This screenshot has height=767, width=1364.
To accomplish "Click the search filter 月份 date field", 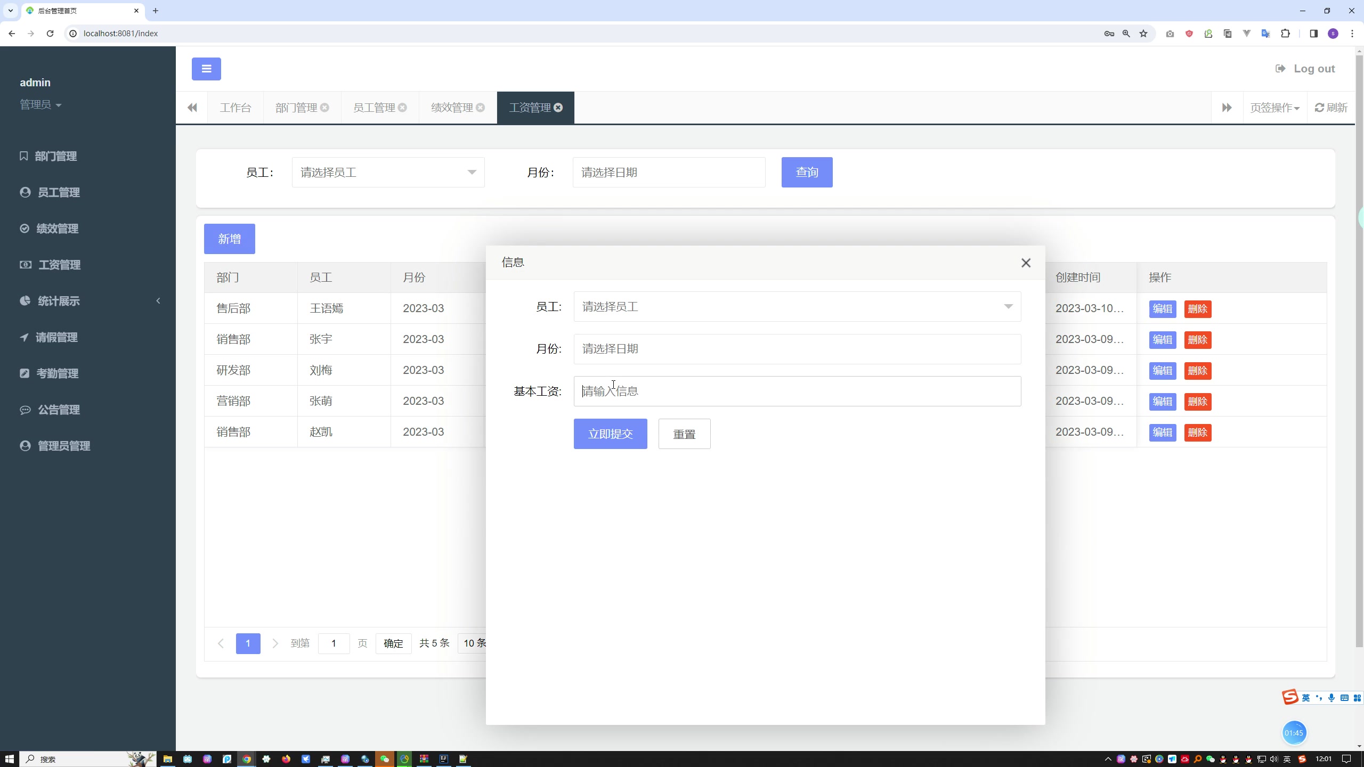I will 669,172.
